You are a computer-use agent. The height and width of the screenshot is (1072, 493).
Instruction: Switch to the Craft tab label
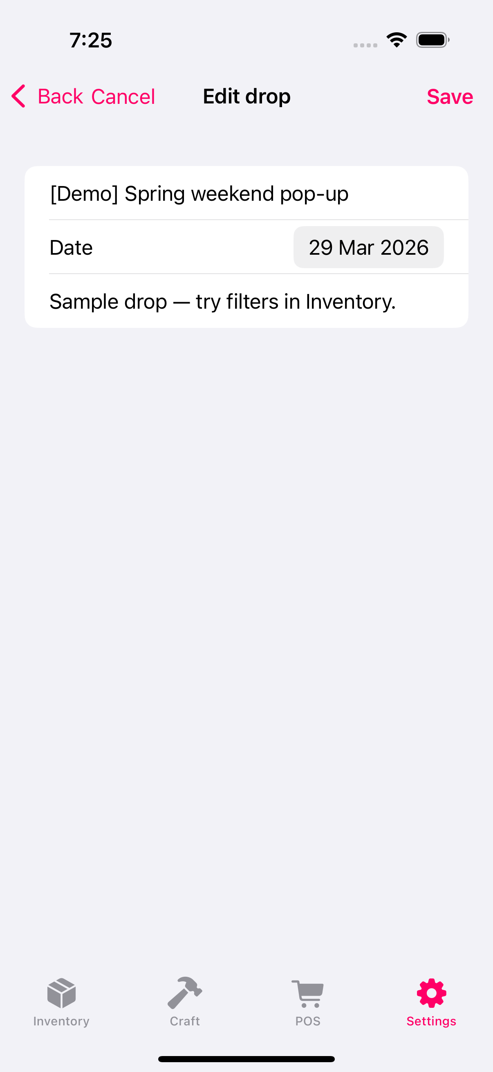[185, 1021]
